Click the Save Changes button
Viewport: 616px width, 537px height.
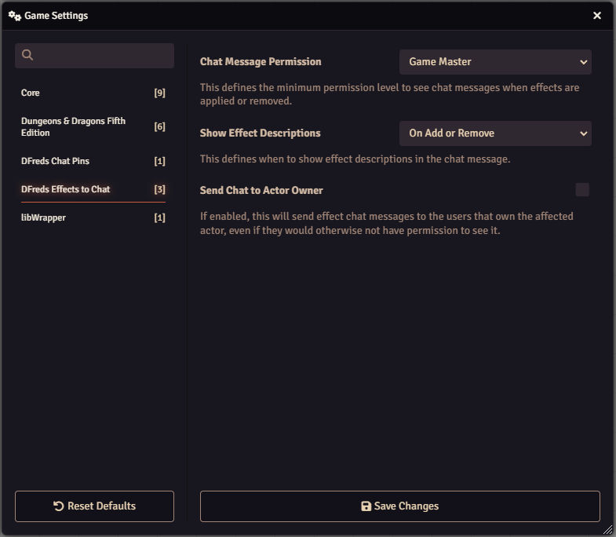pyautogui.click(x=399, y=506)
